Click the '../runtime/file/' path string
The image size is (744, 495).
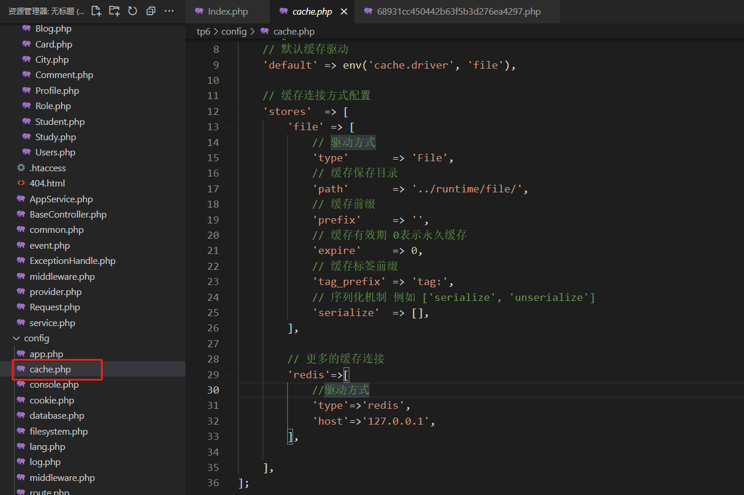[x=467, y=189]
